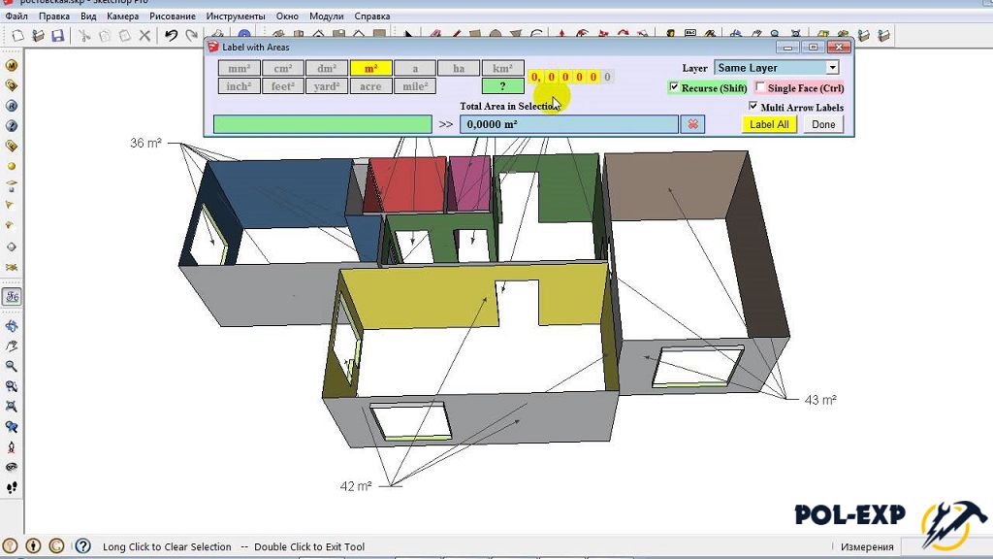Screen dimensions: 993x559
Task: Open the Камера menu
Action: coord(122,16)
